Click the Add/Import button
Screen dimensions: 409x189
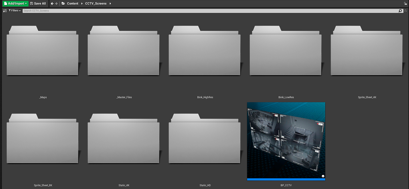[15, 3]
